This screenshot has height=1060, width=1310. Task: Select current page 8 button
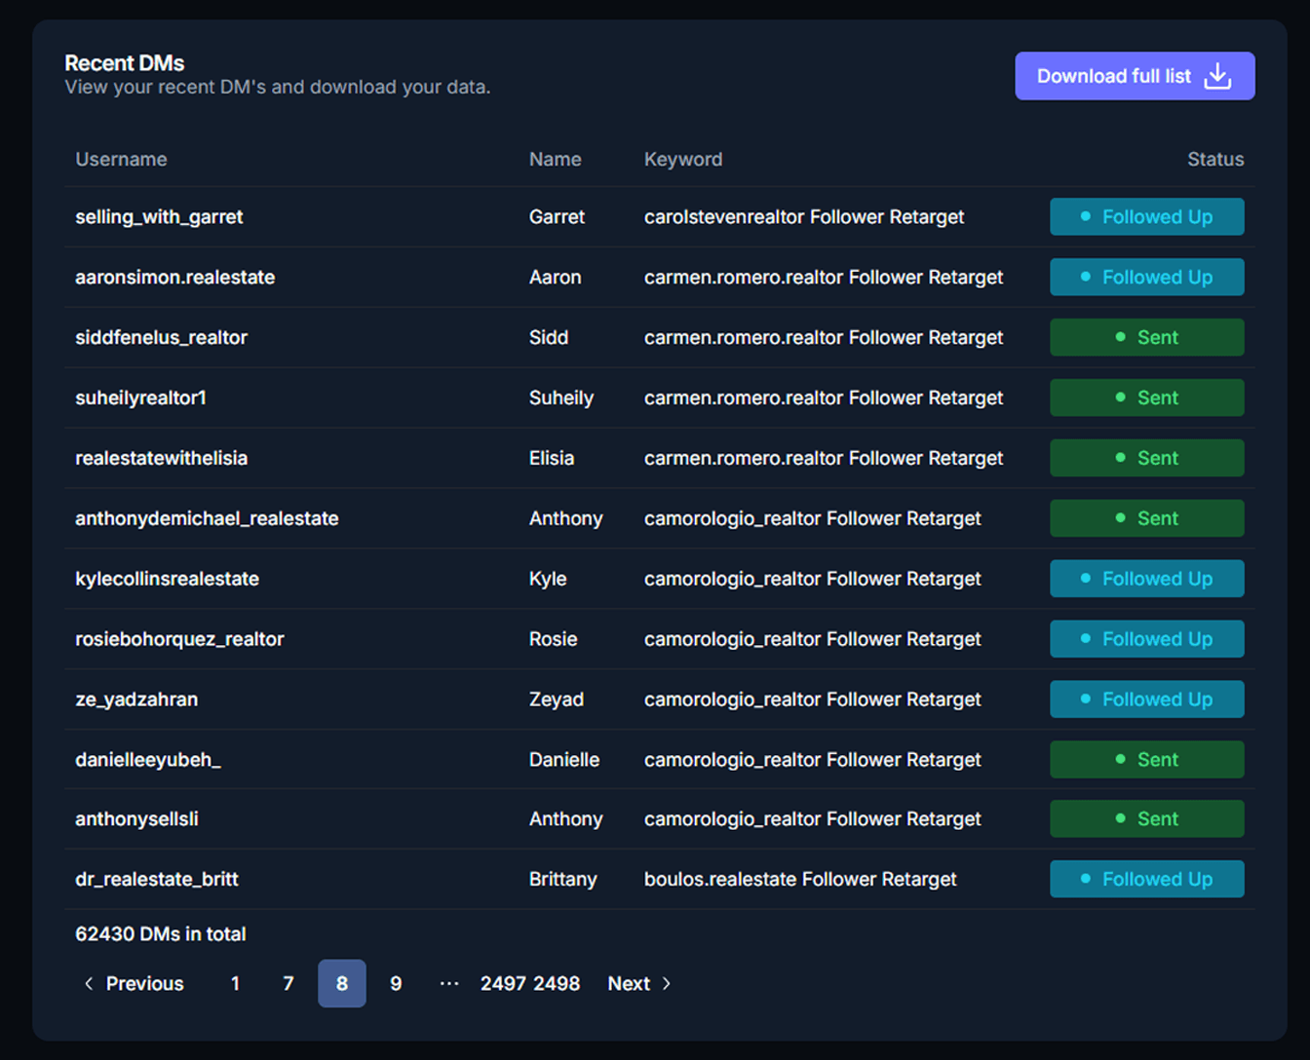coord(342,984)
